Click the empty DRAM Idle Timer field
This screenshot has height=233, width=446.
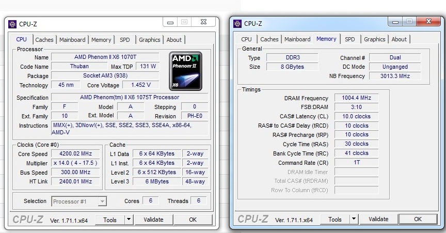point(356,172)
